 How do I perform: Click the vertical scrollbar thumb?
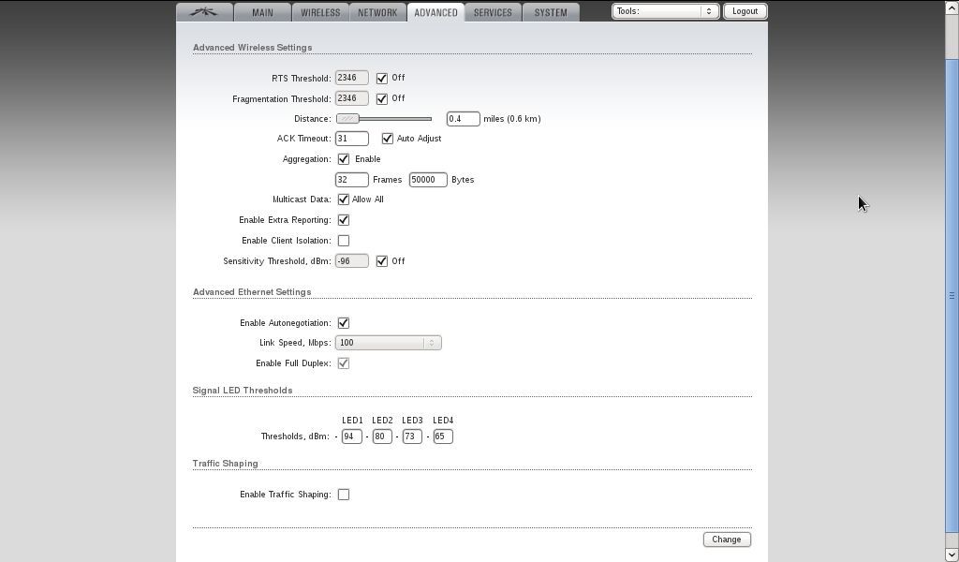(x=952, y=295)
